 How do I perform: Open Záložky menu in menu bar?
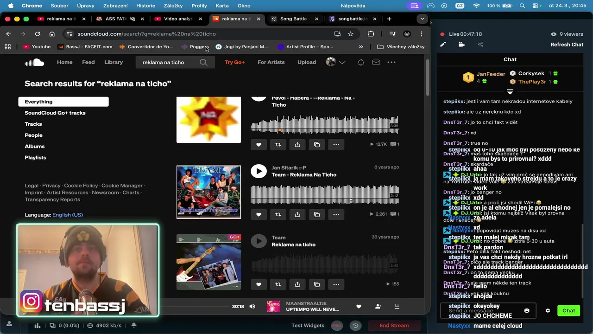[x=173, y=6]
